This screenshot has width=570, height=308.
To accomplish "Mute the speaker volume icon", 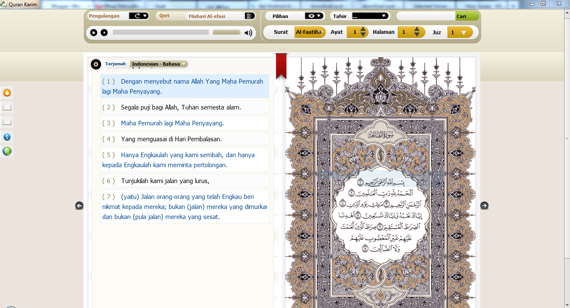I will tap(248, 33).
